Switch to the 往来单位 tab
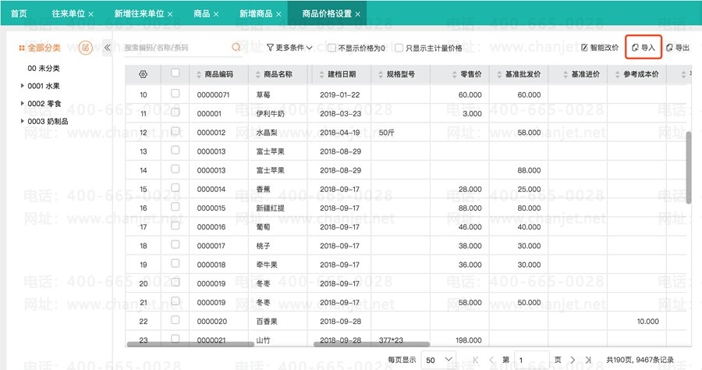Image resolution: width=702 pixels, height=370 pixels. coord(69,13)
